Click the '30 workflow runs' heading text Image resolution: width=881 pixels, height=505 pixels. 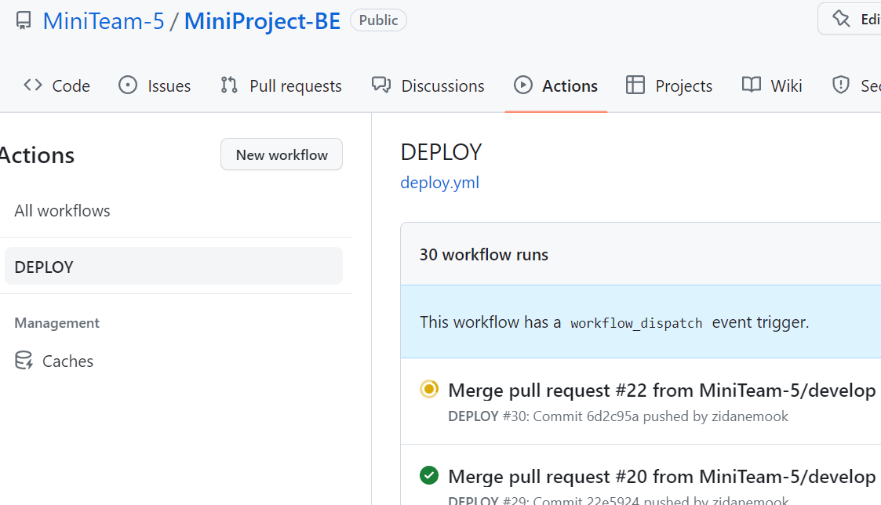coord(484,255)
